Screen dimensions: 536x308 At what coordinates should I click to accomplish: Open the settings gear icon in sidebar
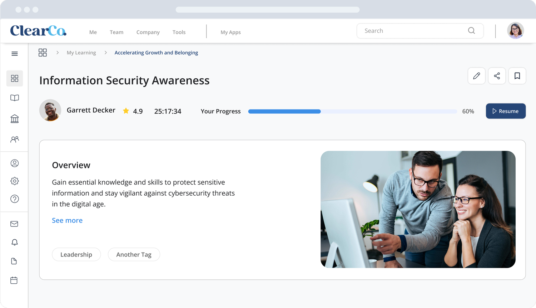click(15, 181)
